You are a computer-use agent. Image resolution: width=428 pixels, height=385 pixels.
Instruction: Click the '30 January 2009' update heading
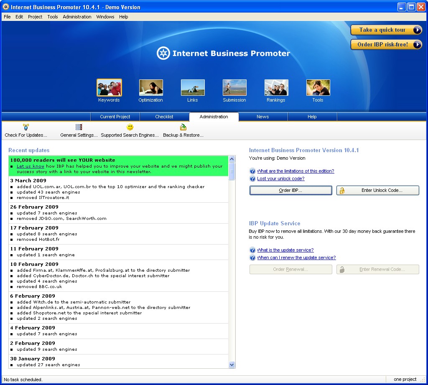click(x=33, y=359)
